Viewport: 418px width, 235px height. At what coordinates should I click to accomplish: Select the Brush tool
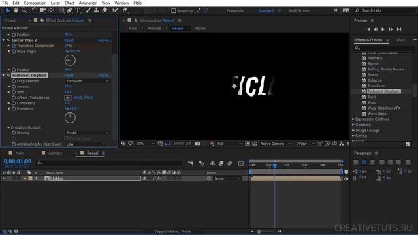(88, 10)
